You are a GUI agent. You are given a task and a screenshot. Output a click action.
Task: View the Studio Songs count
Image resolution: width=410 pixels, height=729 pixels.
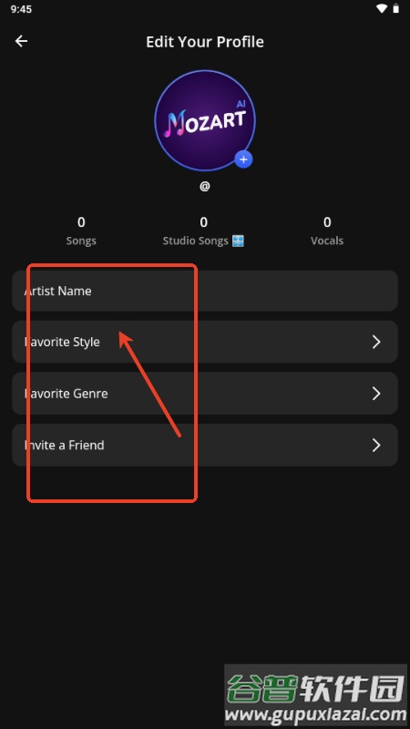pyautogui.click(x=203, y=231)
